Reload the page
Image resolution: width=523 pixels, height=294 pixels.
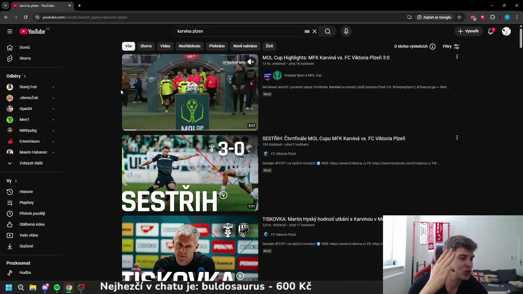(x=25, y=17)
